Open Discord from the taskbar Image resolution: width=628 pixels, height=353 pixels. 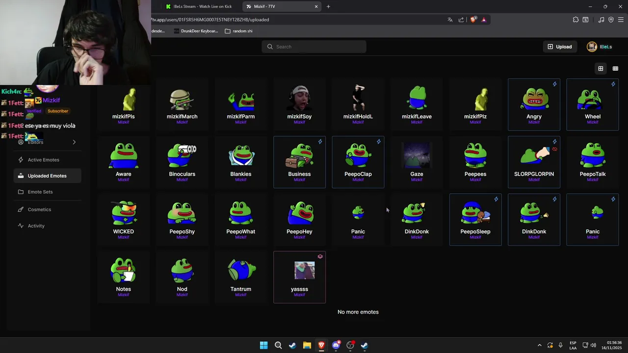point(336,345)
